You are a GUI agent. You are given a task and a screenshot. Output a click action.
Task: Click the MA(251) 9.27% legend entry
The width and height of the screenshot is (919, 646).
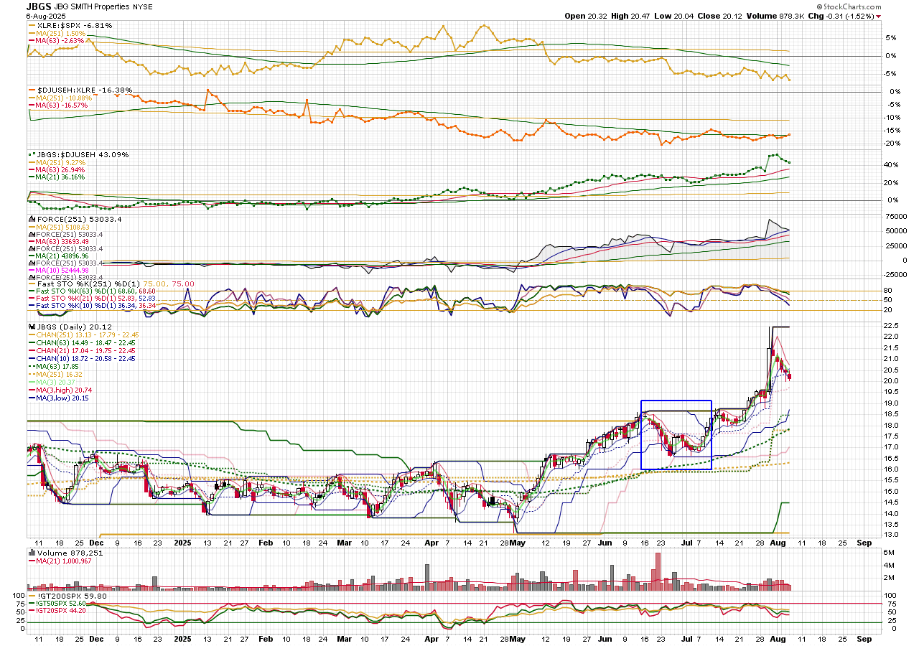[60, 162]
